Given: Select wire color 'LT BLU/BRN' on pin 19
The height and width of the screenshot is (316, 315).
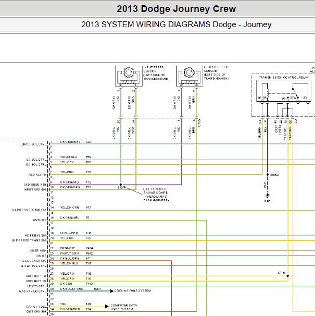Looking at the screenshot, I should click(69, 233).
